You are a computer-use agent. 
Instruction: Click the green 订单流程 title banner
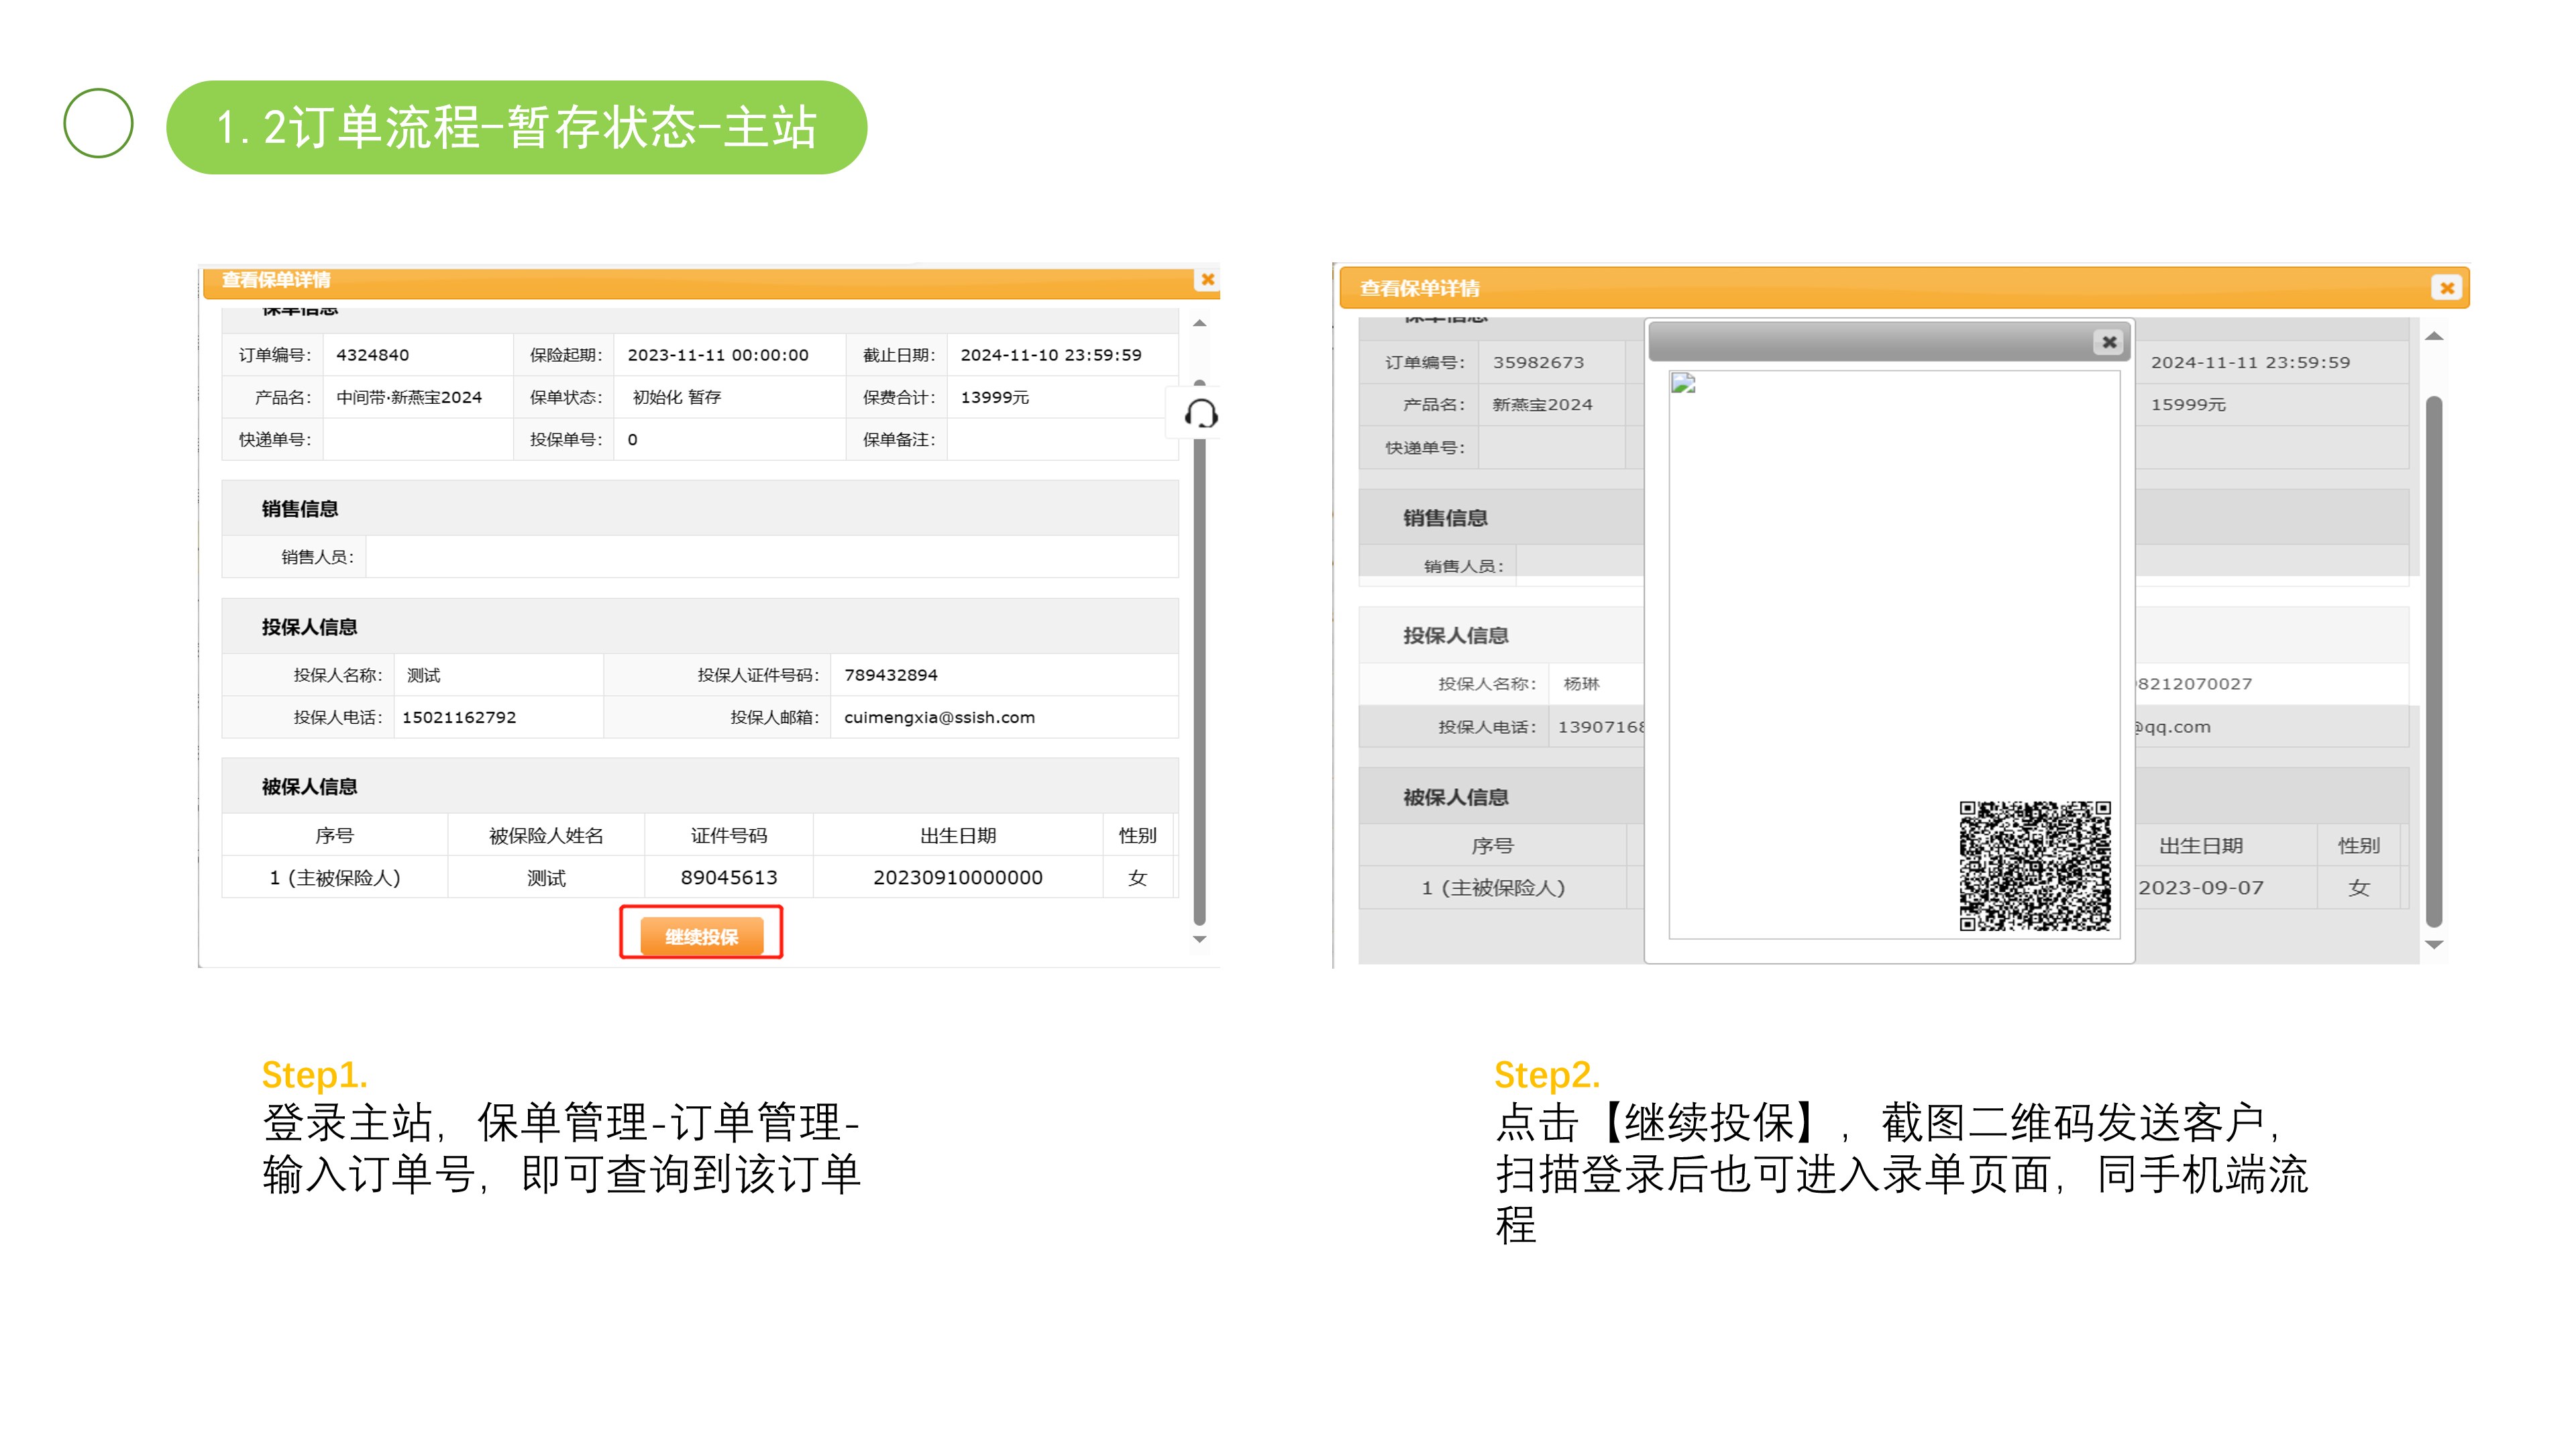pos(516,128)
